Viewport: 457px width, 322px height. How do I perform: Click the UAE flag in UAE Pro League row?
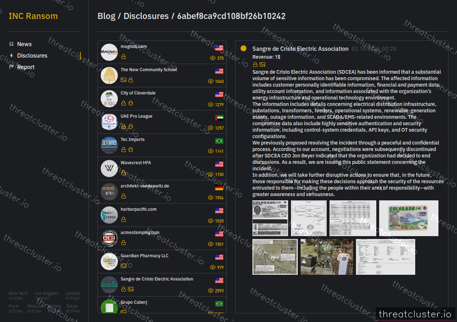[219, 118]
